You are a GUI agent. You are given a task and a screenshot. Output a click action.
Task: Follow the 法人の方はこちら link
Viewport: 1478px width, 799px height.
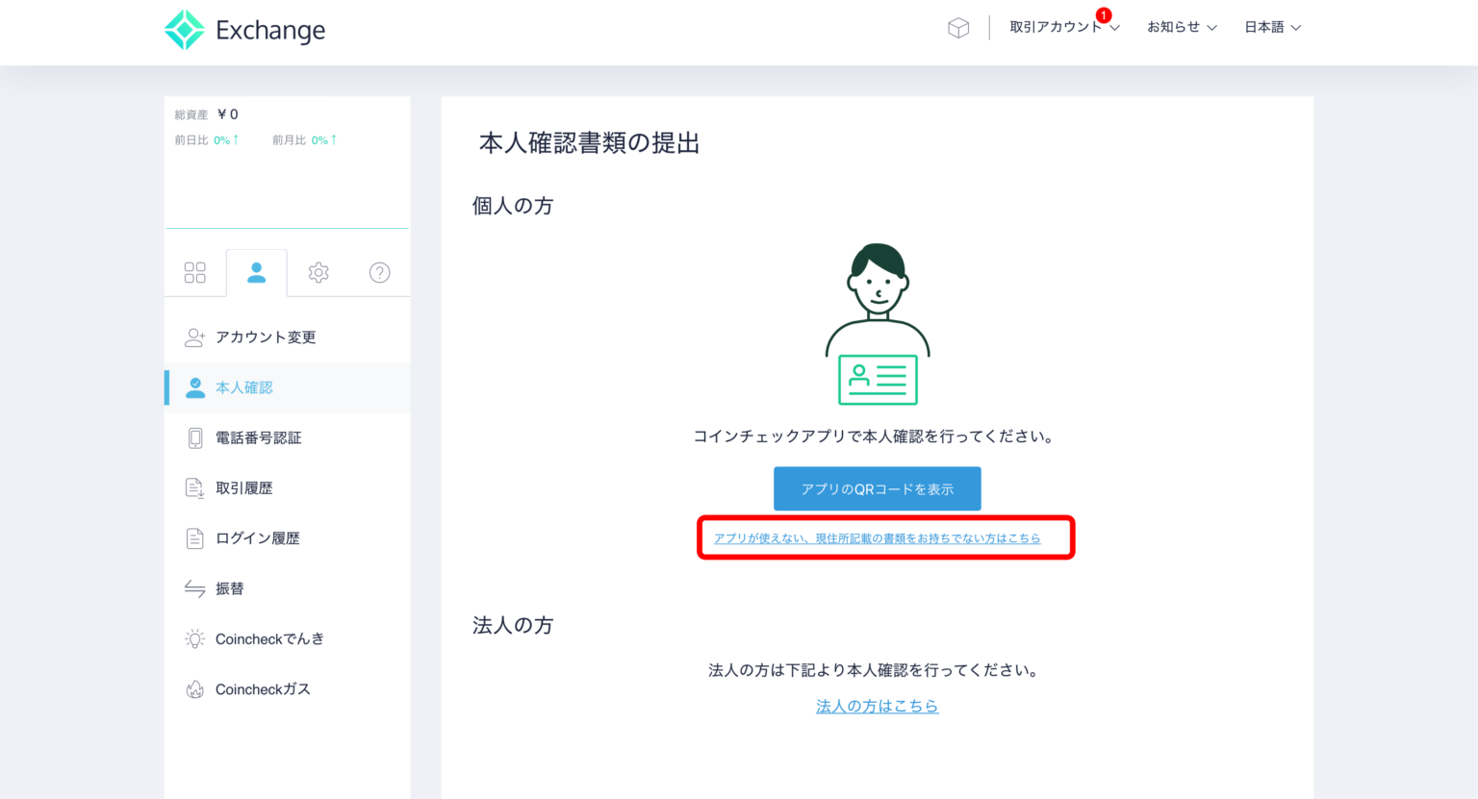click(877, 707)
